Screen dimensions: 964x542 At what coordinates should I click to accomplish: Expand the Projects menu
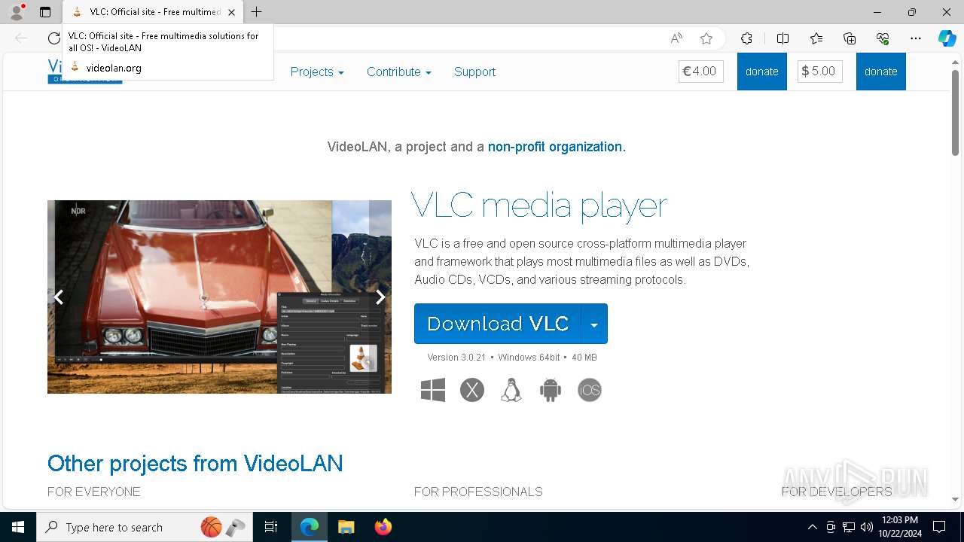click(x=317, y=72)
